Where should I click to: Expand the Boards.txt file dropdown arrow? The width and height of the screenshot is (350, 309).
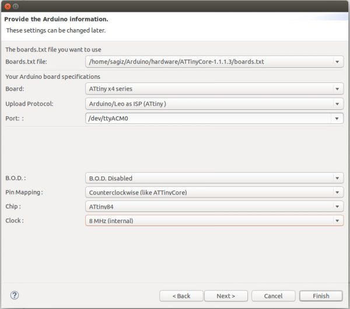tap(337, 61)
